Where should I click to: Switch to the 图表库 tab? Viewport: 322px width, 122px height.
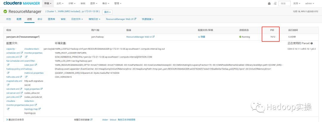[x=51, y=19]
